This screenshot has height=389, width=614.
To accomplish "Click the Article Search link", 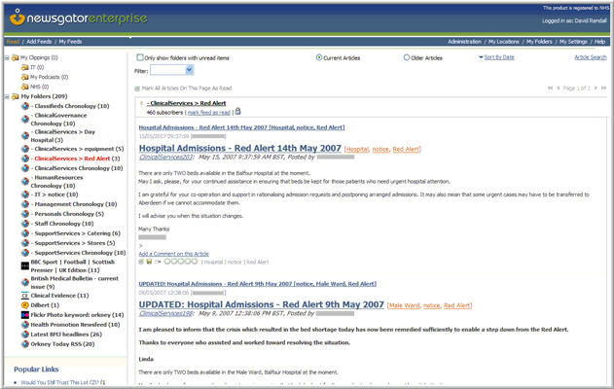I will [590, 57].
